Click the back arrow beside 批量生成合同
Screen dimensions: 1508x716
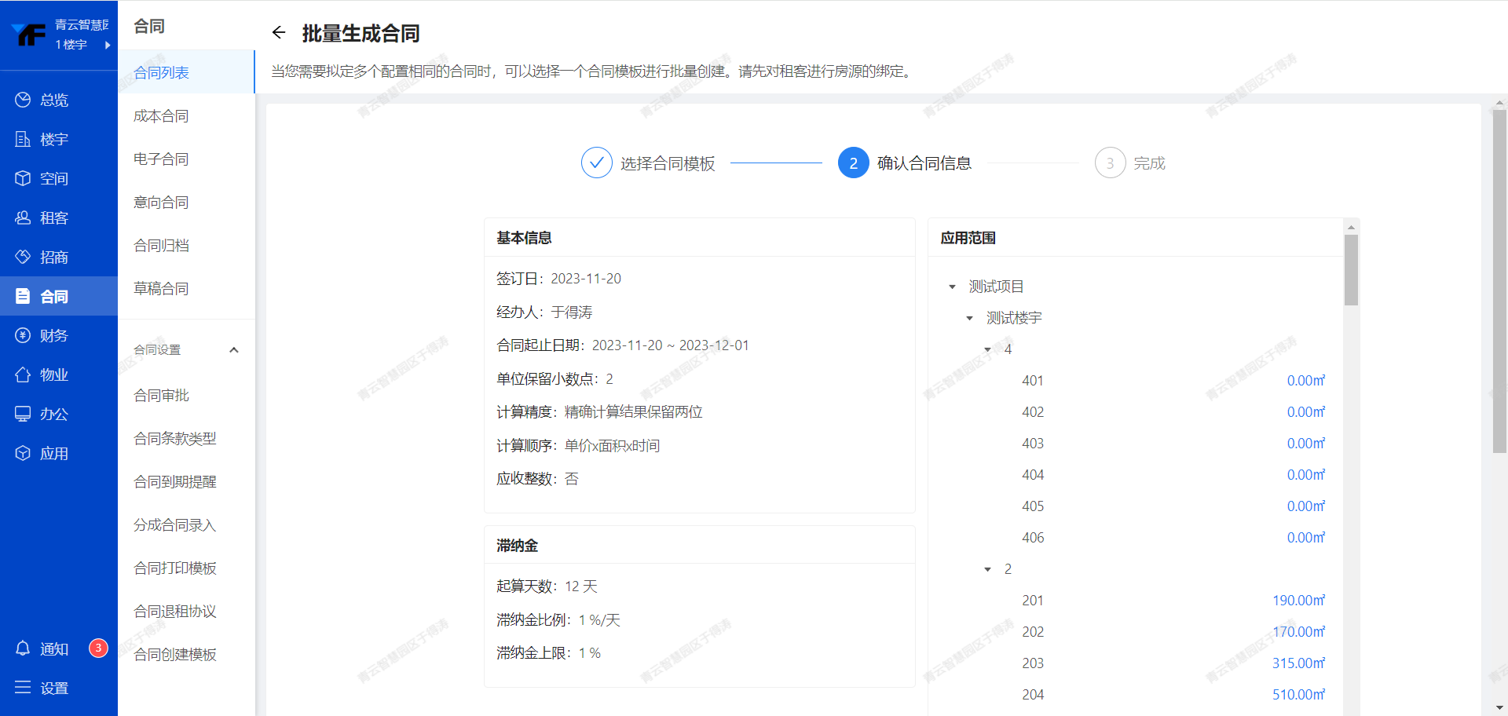click(278, 32)
